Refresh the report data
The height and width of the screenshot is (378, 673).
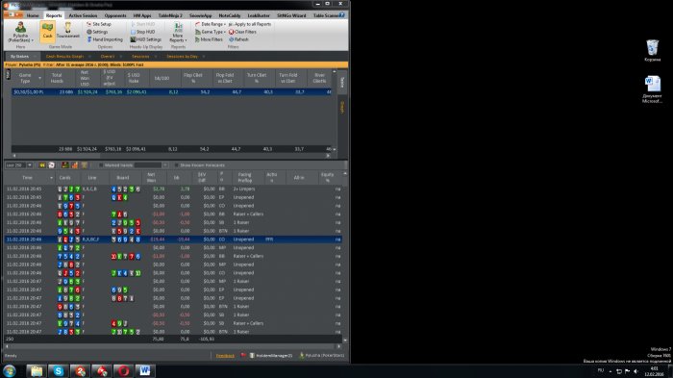pos(238,39)
